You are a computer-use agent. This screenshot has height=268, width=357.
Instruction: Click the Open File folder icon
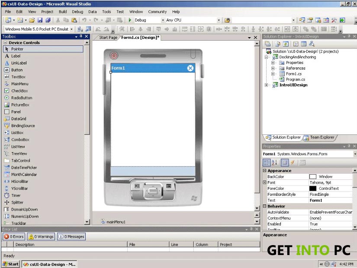(32, 20)
